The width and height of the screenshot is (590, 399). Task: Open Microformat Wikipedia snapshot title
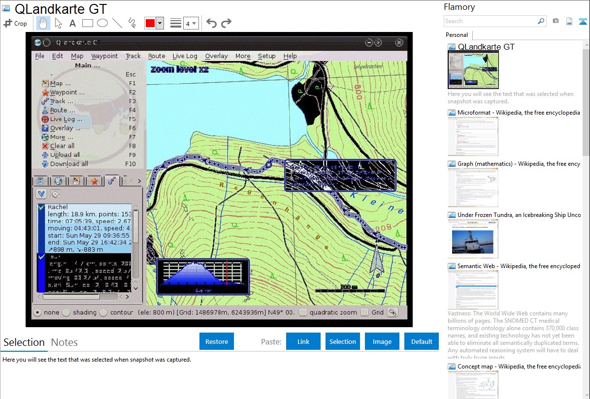click(519, 113)
